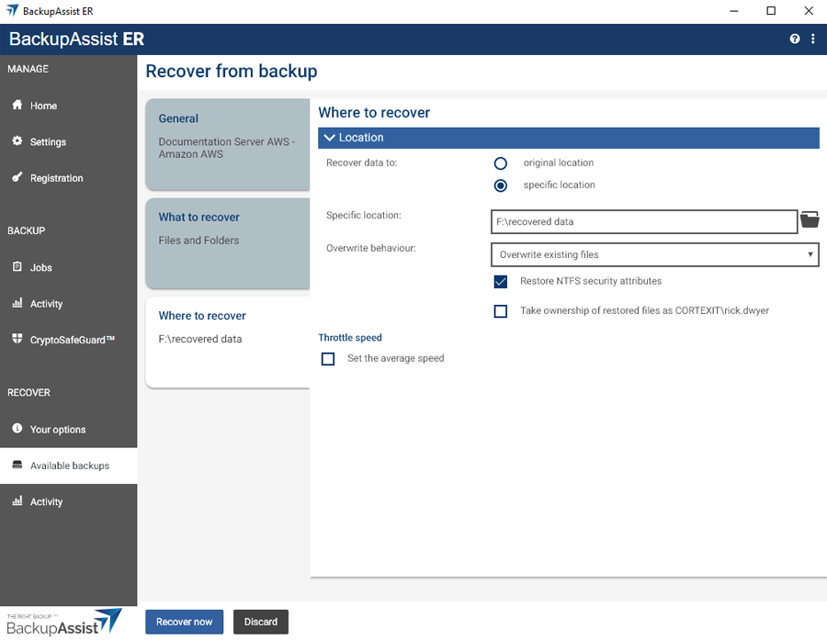The image size is (827, 640).
Task: Click the BackupAssist ER header title
Action: tap(77, 39)
